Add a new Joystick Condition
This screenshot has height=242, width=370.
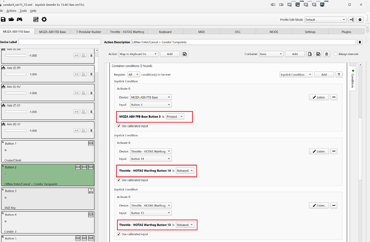(x=324, y=74)
